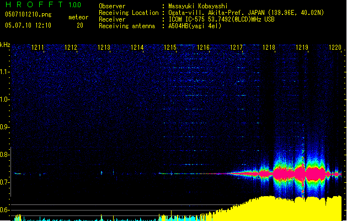Click the 'Observer' field label

(112, 6)
